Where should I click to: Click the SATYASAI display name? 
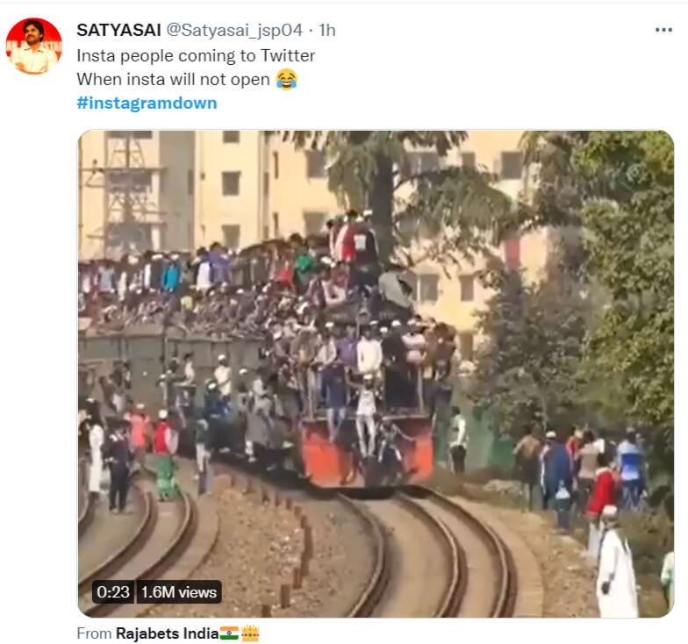(x=119, y=30)
